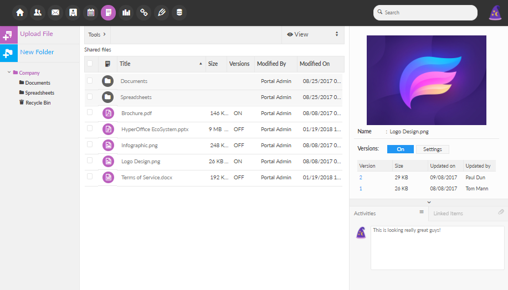The image size is (508, 290).
Task: Click the Title column sort arrow
Action: pos(201,64)
